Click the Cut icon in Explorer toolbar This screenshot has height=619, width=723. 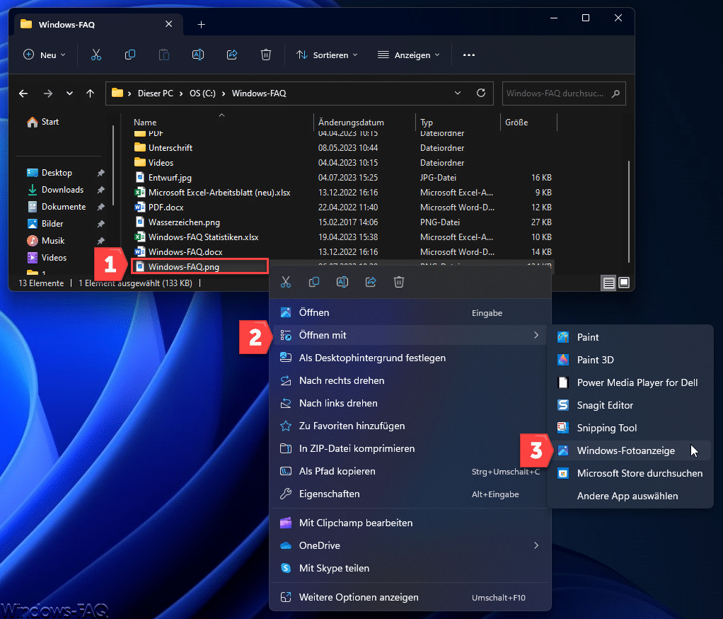click(x=96, y=55)
